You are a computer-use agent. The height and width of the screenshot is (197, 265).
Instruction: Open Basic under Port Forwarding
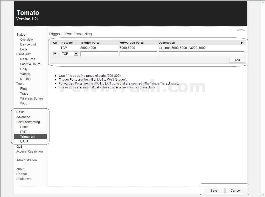(x=24, y=127)
